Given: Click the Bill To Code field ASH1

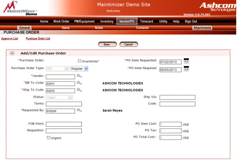Looking at the screenshot, I should pos(60,84).
